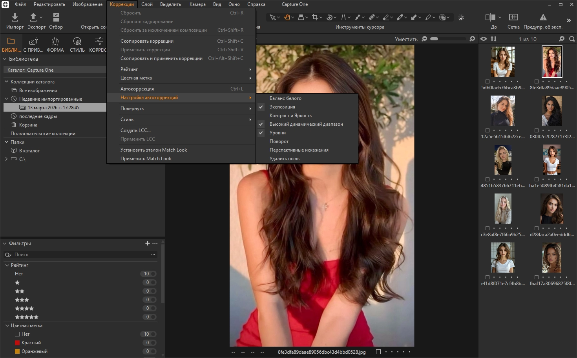
Task: Switch to the СТИЛЬ tool tab
Action: point(77,44)
